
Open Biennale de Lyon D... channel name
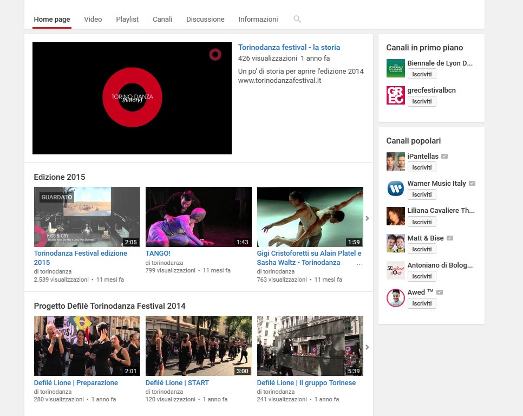pyautogui.click(x=440, y=63)
